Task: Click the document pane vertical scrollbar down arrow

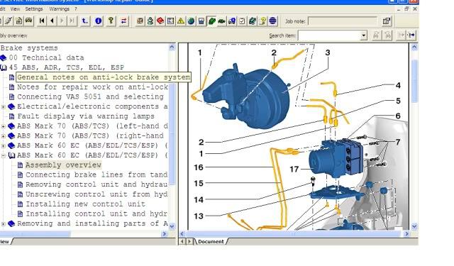Action: [414, 226]
